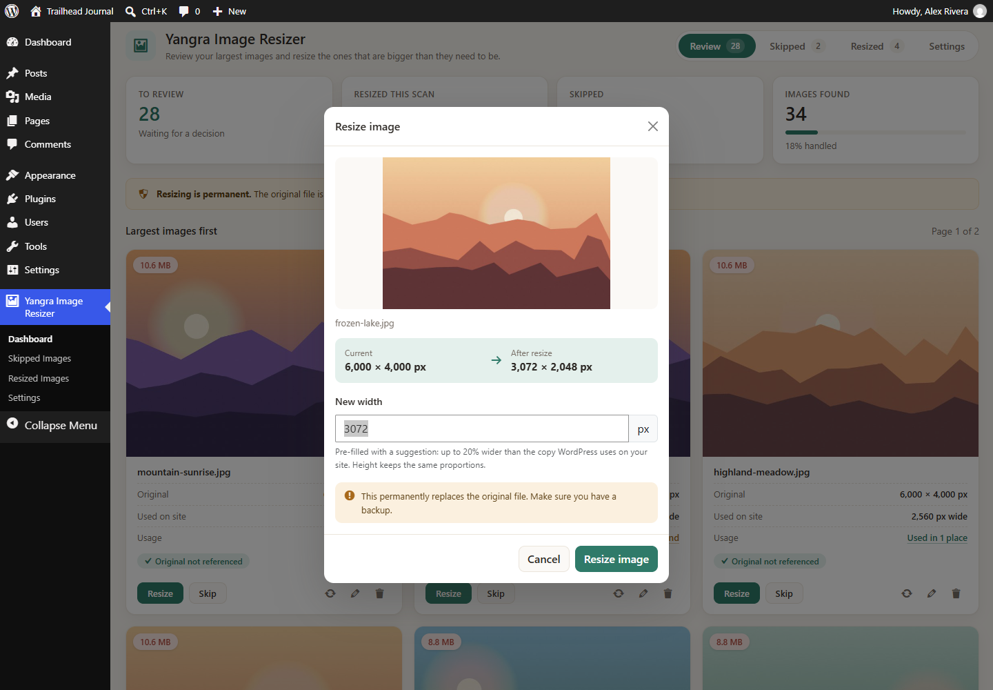The image size is (993, 690).
Task: Open WordPress Settings menu item
Action: pyautogui.click(x=55, y=270)
